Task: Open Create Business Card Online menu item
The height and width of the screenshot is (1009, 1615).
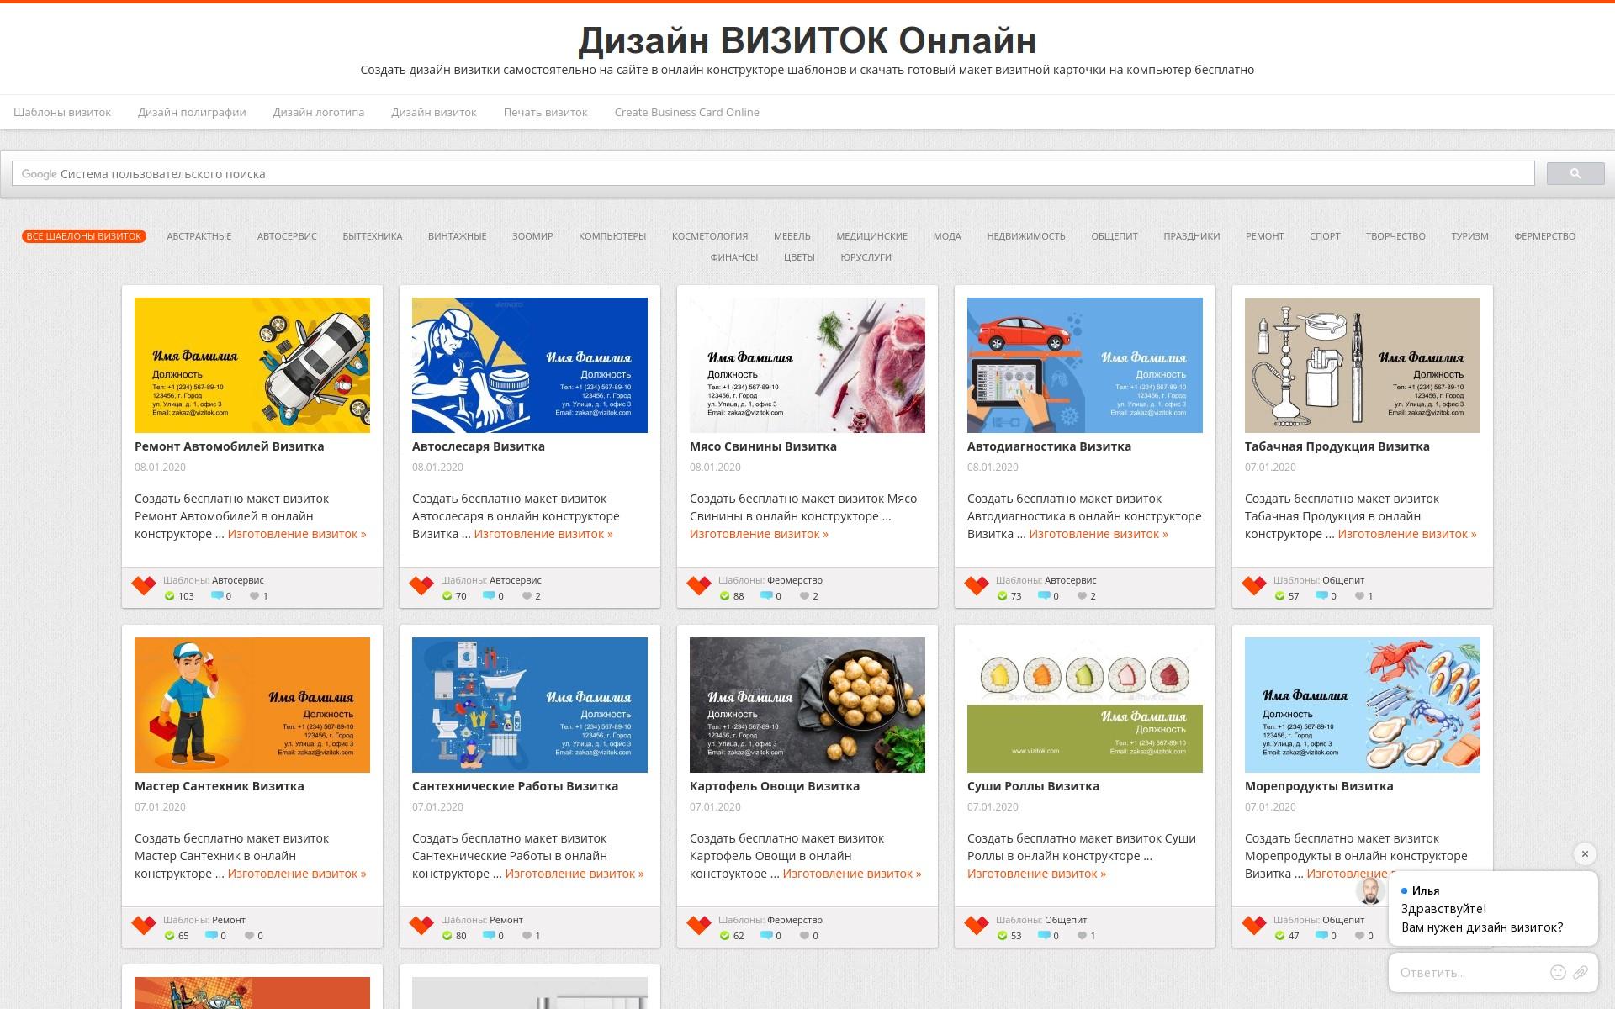Action: tap(687, 112)
